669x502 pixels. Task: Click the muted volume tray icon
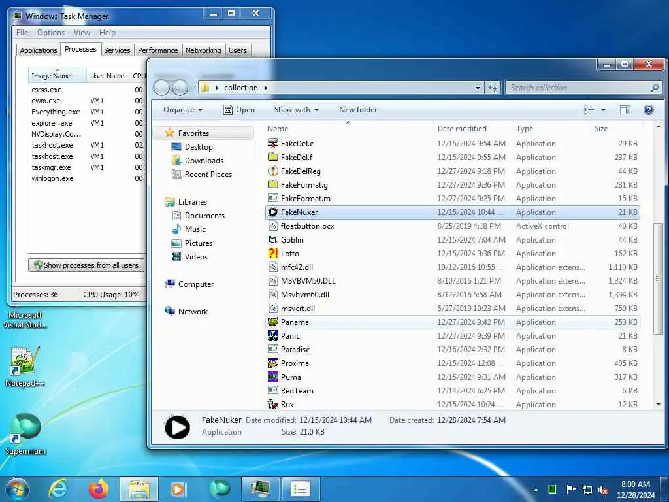coord(603,490)
